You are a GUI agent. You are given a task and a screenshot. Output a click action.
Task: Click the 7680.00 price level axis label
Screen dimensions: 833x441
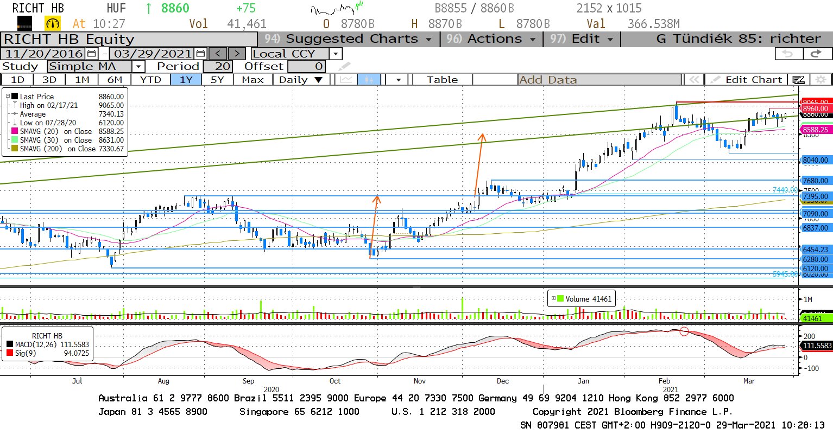point(816,181)
